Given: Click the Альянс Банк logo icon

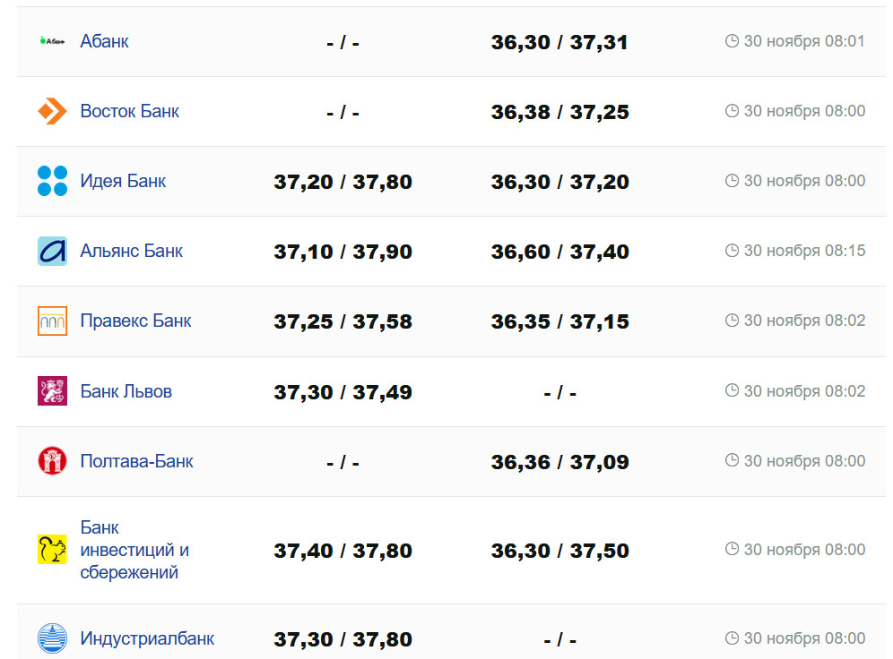Looking at the screenshot, I should tap(52, 251).
